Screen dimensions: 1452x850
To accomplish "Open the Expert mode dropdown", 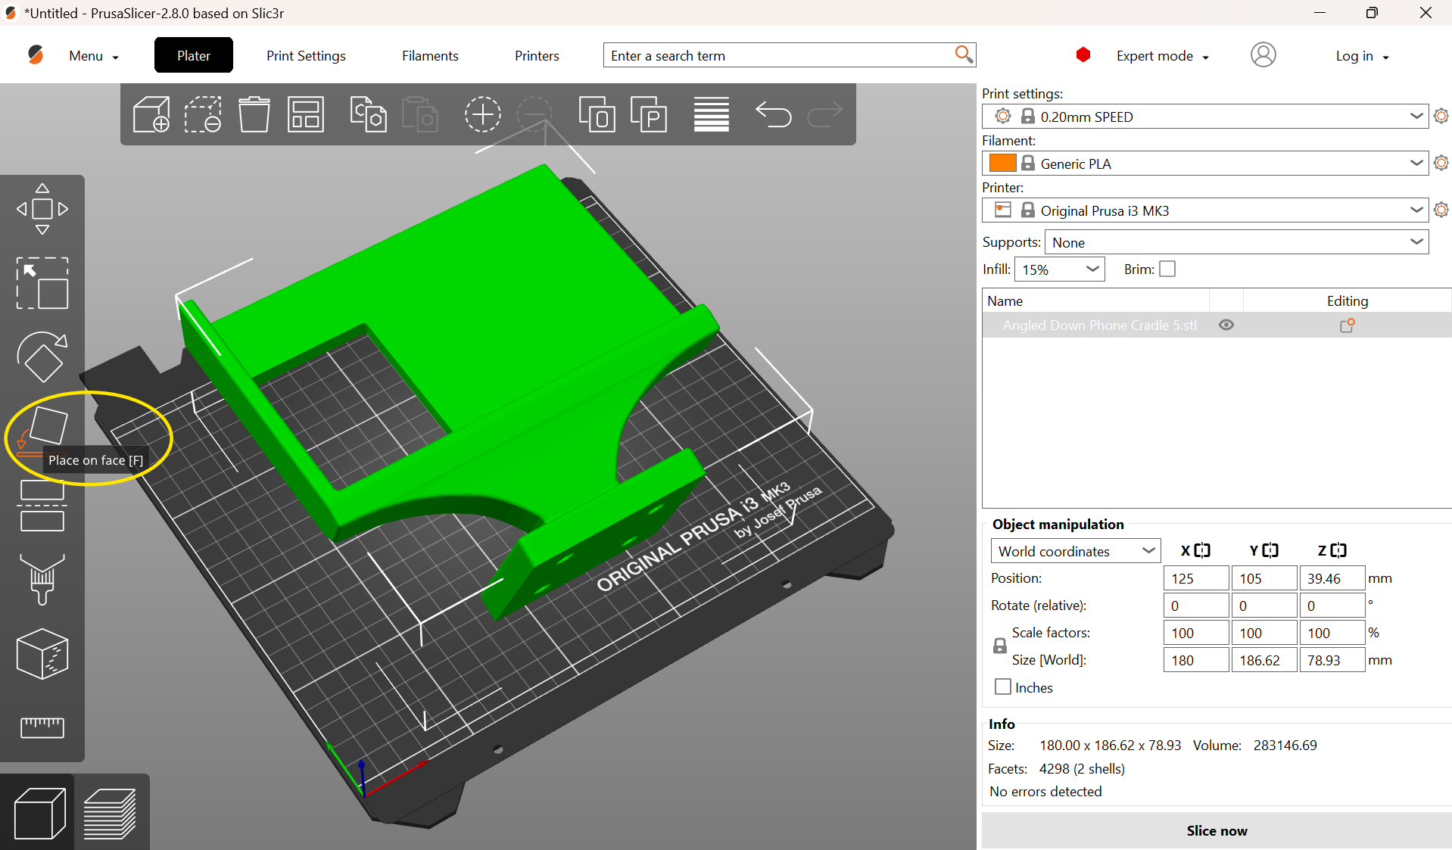I will point(1163,56).
